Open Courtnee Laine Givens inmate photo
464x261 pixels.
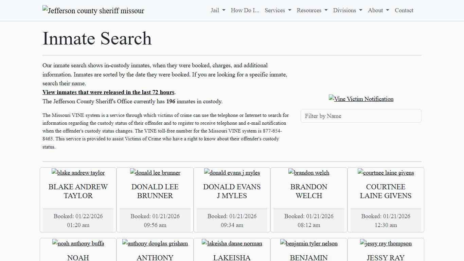(x=386, y=173)
